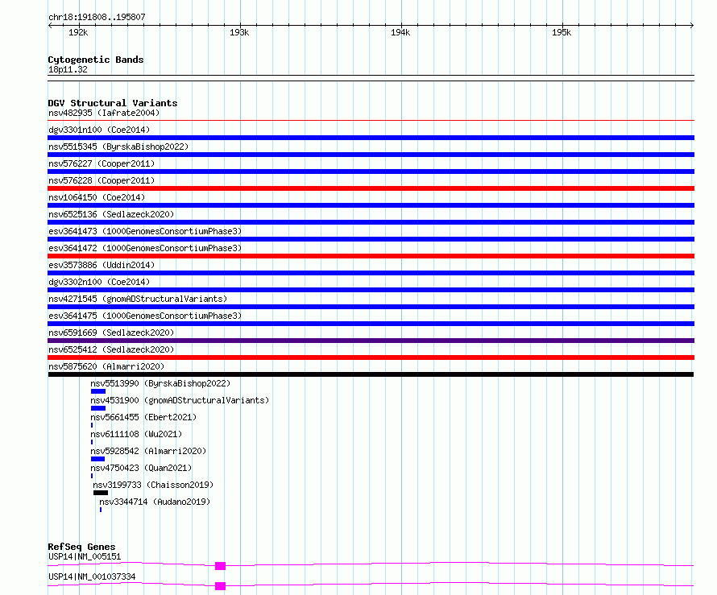Click esv3573886 (Uddin2014) label
Viewport: 717px width, 595px height.
click(102, 265)
